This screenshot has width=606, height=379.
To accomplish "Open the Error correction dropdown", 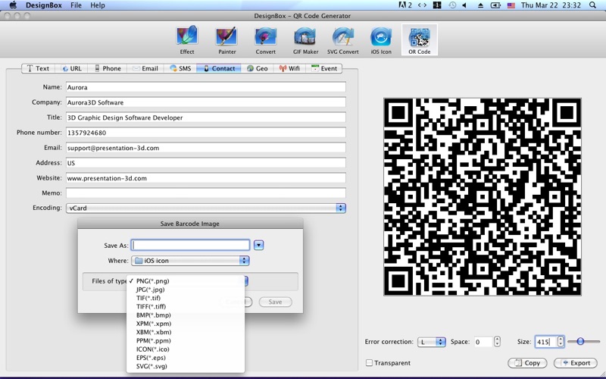I will tap(432, 342).
